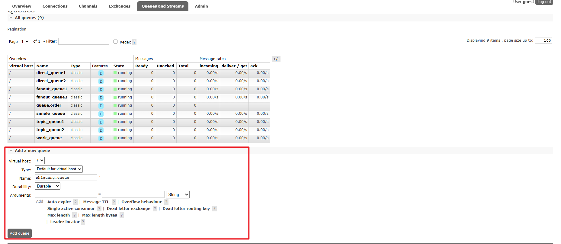Viewport: 561px width, 244px height.
Task: Click the Dead letter exchange argument shortcut
Action: tap(129, 209)
